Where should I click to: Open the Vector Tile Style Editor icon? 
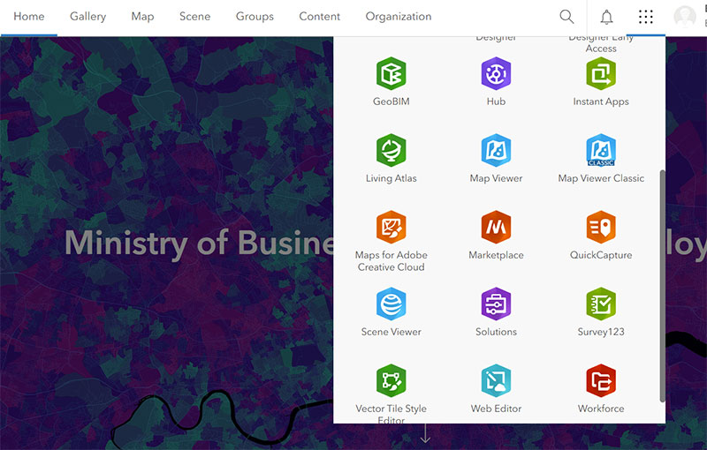[391, 380]
